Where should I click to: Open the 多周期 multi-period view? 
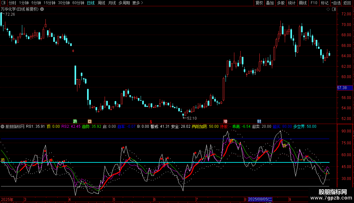[124, 3]
